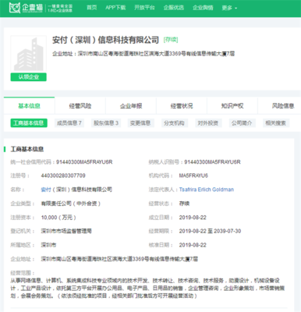Viewport: 301px width, 312px height.
Task: Expand the 更多 dropdown menu
Action: tap(229, 8)
